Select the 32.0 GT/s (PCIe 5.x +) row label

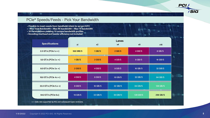coord(50,86)
